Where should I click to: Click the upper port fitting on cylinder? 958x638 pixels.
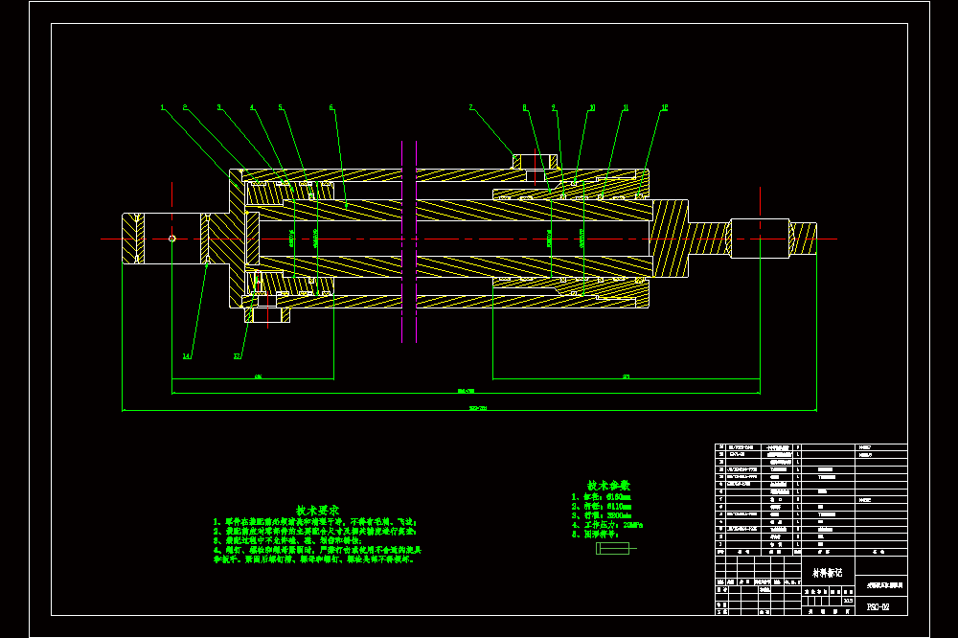point(536,162)
